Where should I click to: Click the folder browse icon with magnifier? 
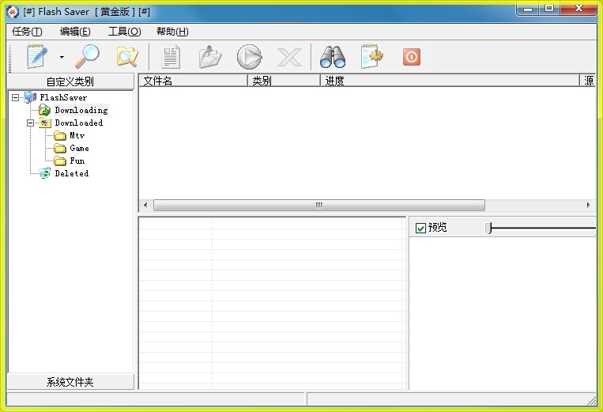pos(127,57)
